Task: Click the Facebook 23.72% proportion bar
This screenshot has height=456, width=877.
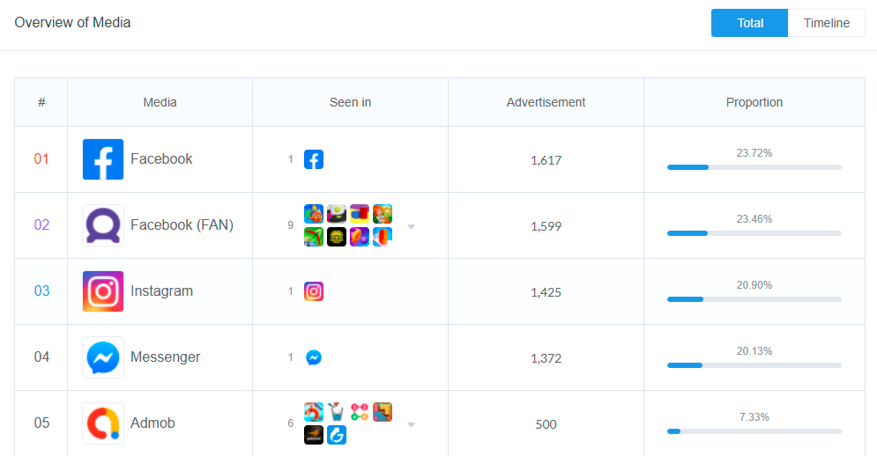Action: coord(754,166)
